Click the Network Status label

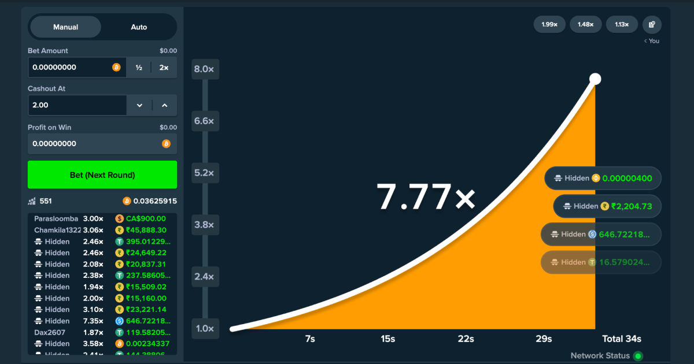(600, 356)
